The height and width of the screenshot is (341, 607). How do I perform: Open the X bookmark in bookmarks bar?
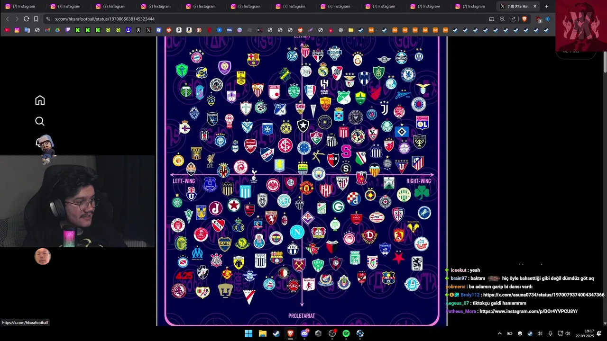148,30
